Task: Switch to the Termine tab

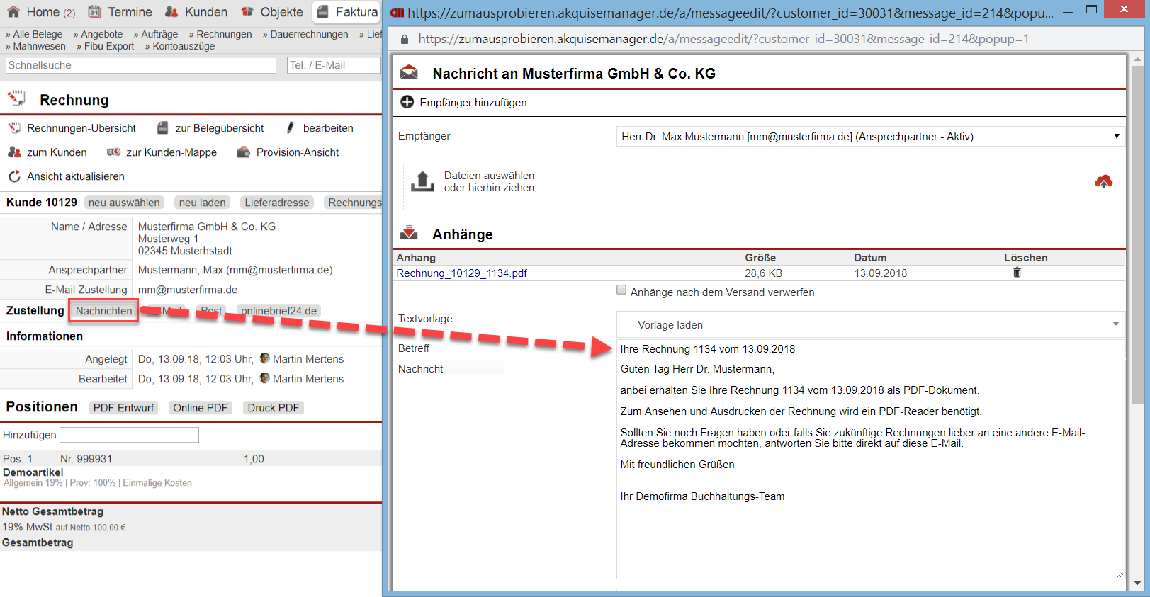Action: (x=120, y=12)
